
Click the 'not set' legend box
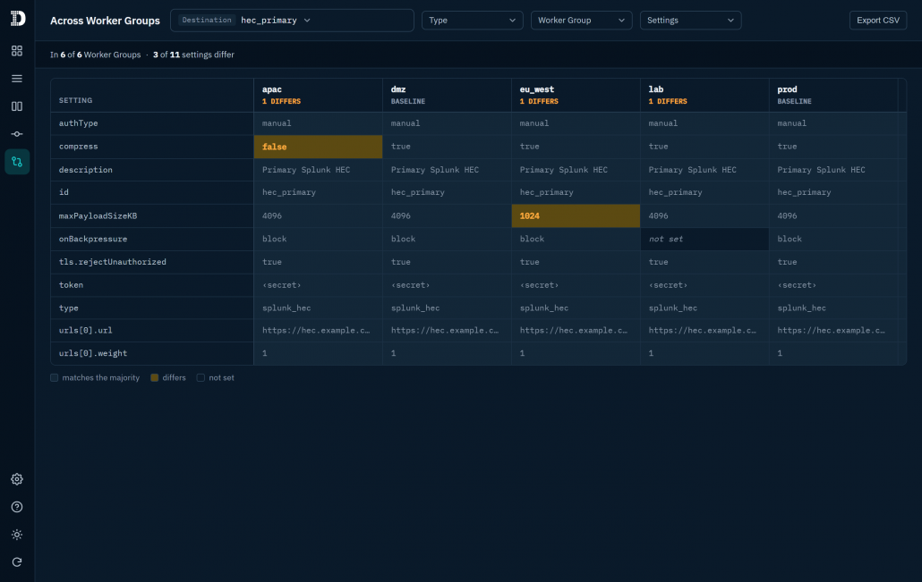[x=201, y=377]
